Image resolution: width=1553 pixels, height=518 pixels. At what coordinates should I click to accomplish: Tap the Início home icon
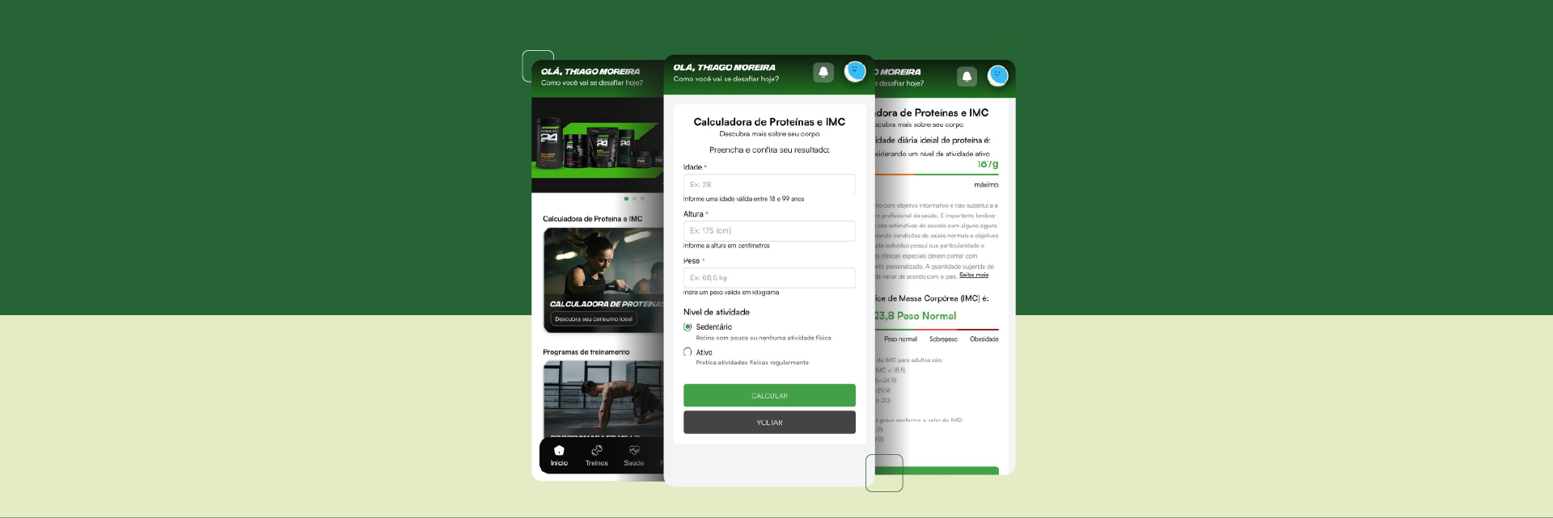[x=559, y=451]
